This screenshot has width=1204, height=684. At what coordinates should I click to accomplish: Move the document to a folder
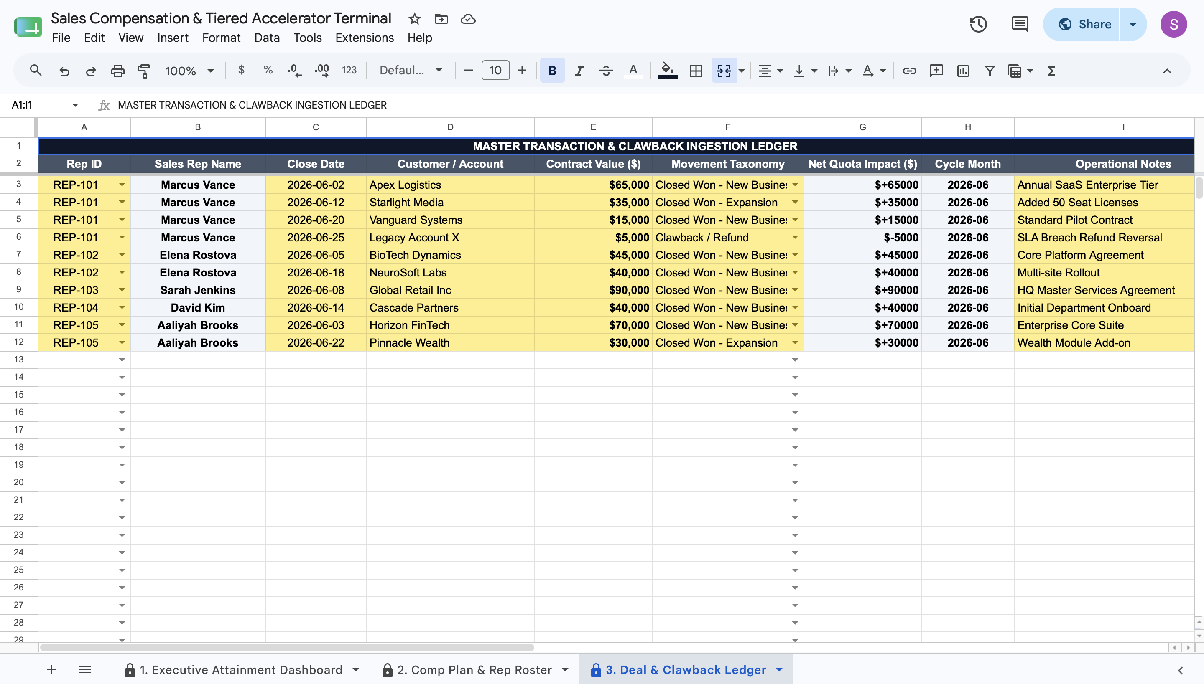click(x=441, y=19)
